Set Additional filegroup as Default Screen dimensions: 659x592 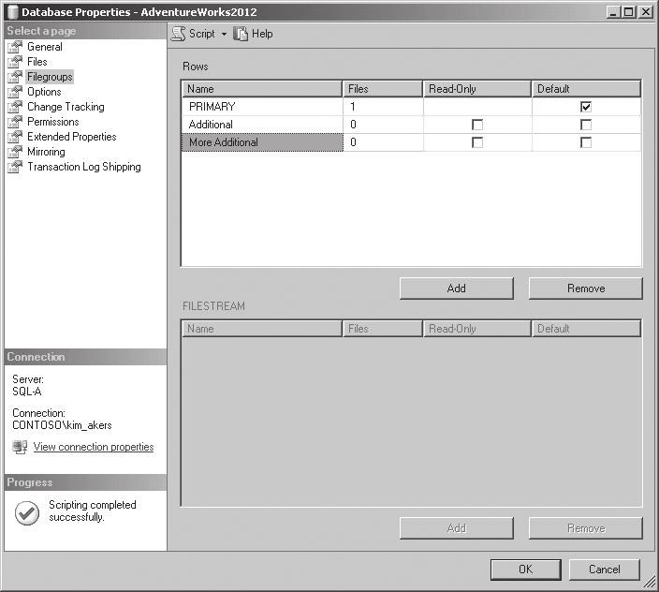pyautogui.click(x=586, y=125)
